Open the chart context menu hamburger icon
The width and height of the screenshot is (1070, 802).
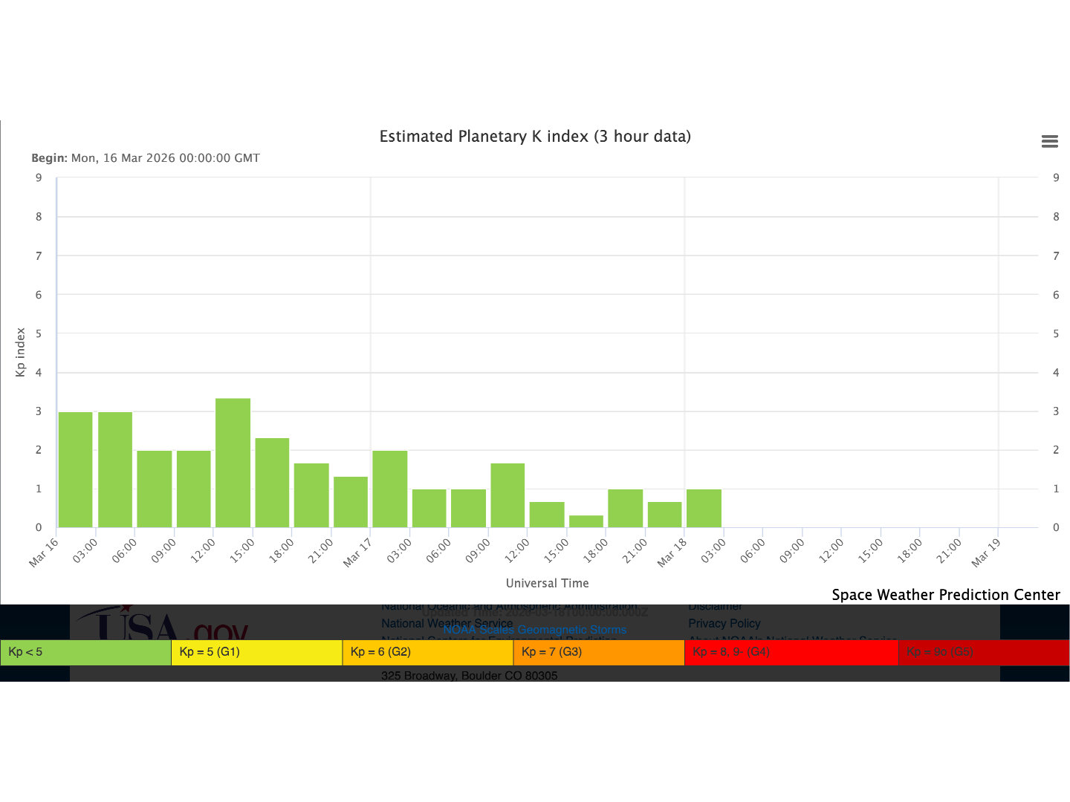coord(1049,141)
